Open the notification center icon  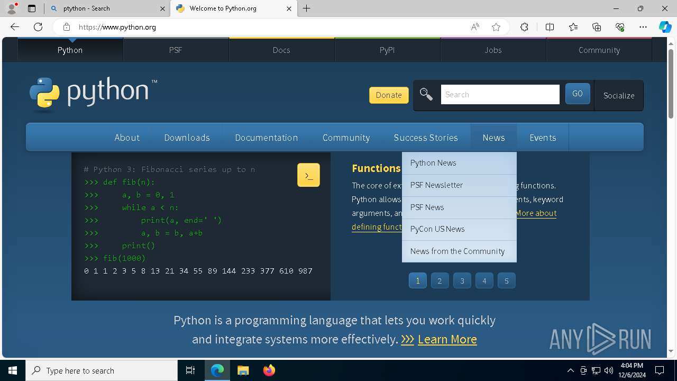660,370
